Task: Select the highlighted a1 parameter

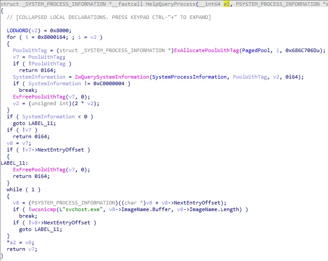Action: (x=227, y=4)
